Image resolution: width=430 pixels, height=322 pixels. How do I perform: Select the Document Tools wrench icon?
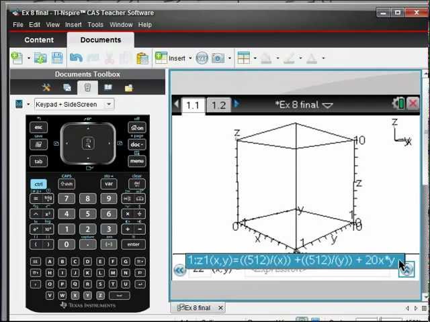46,88
